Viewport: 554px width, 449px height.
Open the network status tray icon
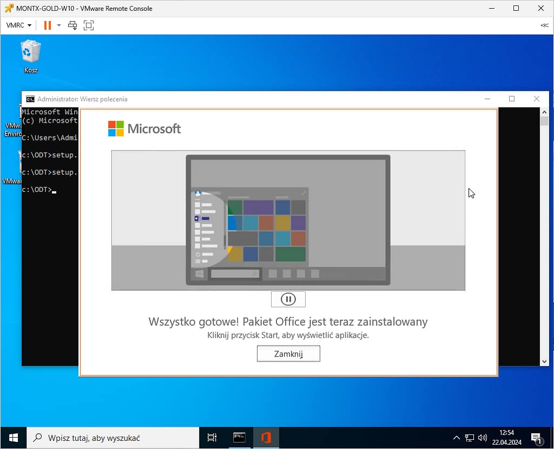tap(470, 438)
